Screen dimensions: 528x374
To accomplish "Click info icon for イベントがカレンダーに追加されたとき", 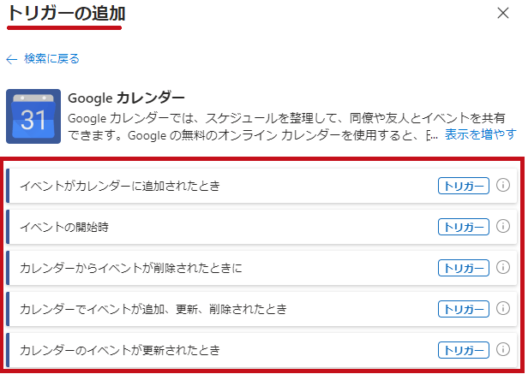I will 503,185.
